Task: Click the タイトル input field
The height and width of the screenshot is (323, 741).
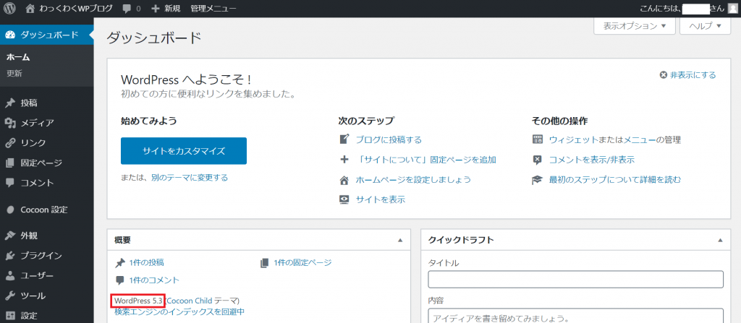Action: [x=575, y=280]
